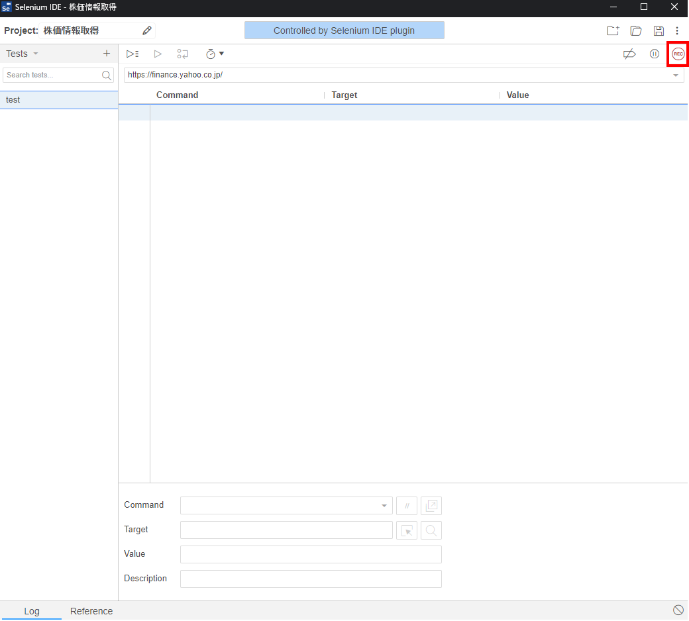This screenshot has height=621, width=689.
Task: Toggle the enable/disable command button
Action: 407,506
